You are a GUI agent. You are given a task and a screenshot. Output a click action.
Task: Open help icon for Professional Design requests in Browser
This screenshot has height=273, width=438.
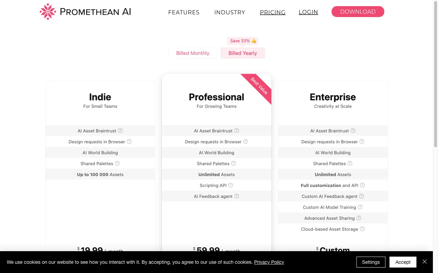(x=245, y=141)
